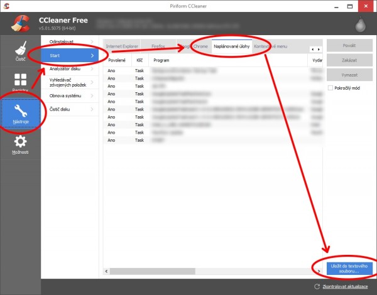The image size is (377, 295).
Task: Switch to the Naplánované úlohy tab
Action: (231, 46)
